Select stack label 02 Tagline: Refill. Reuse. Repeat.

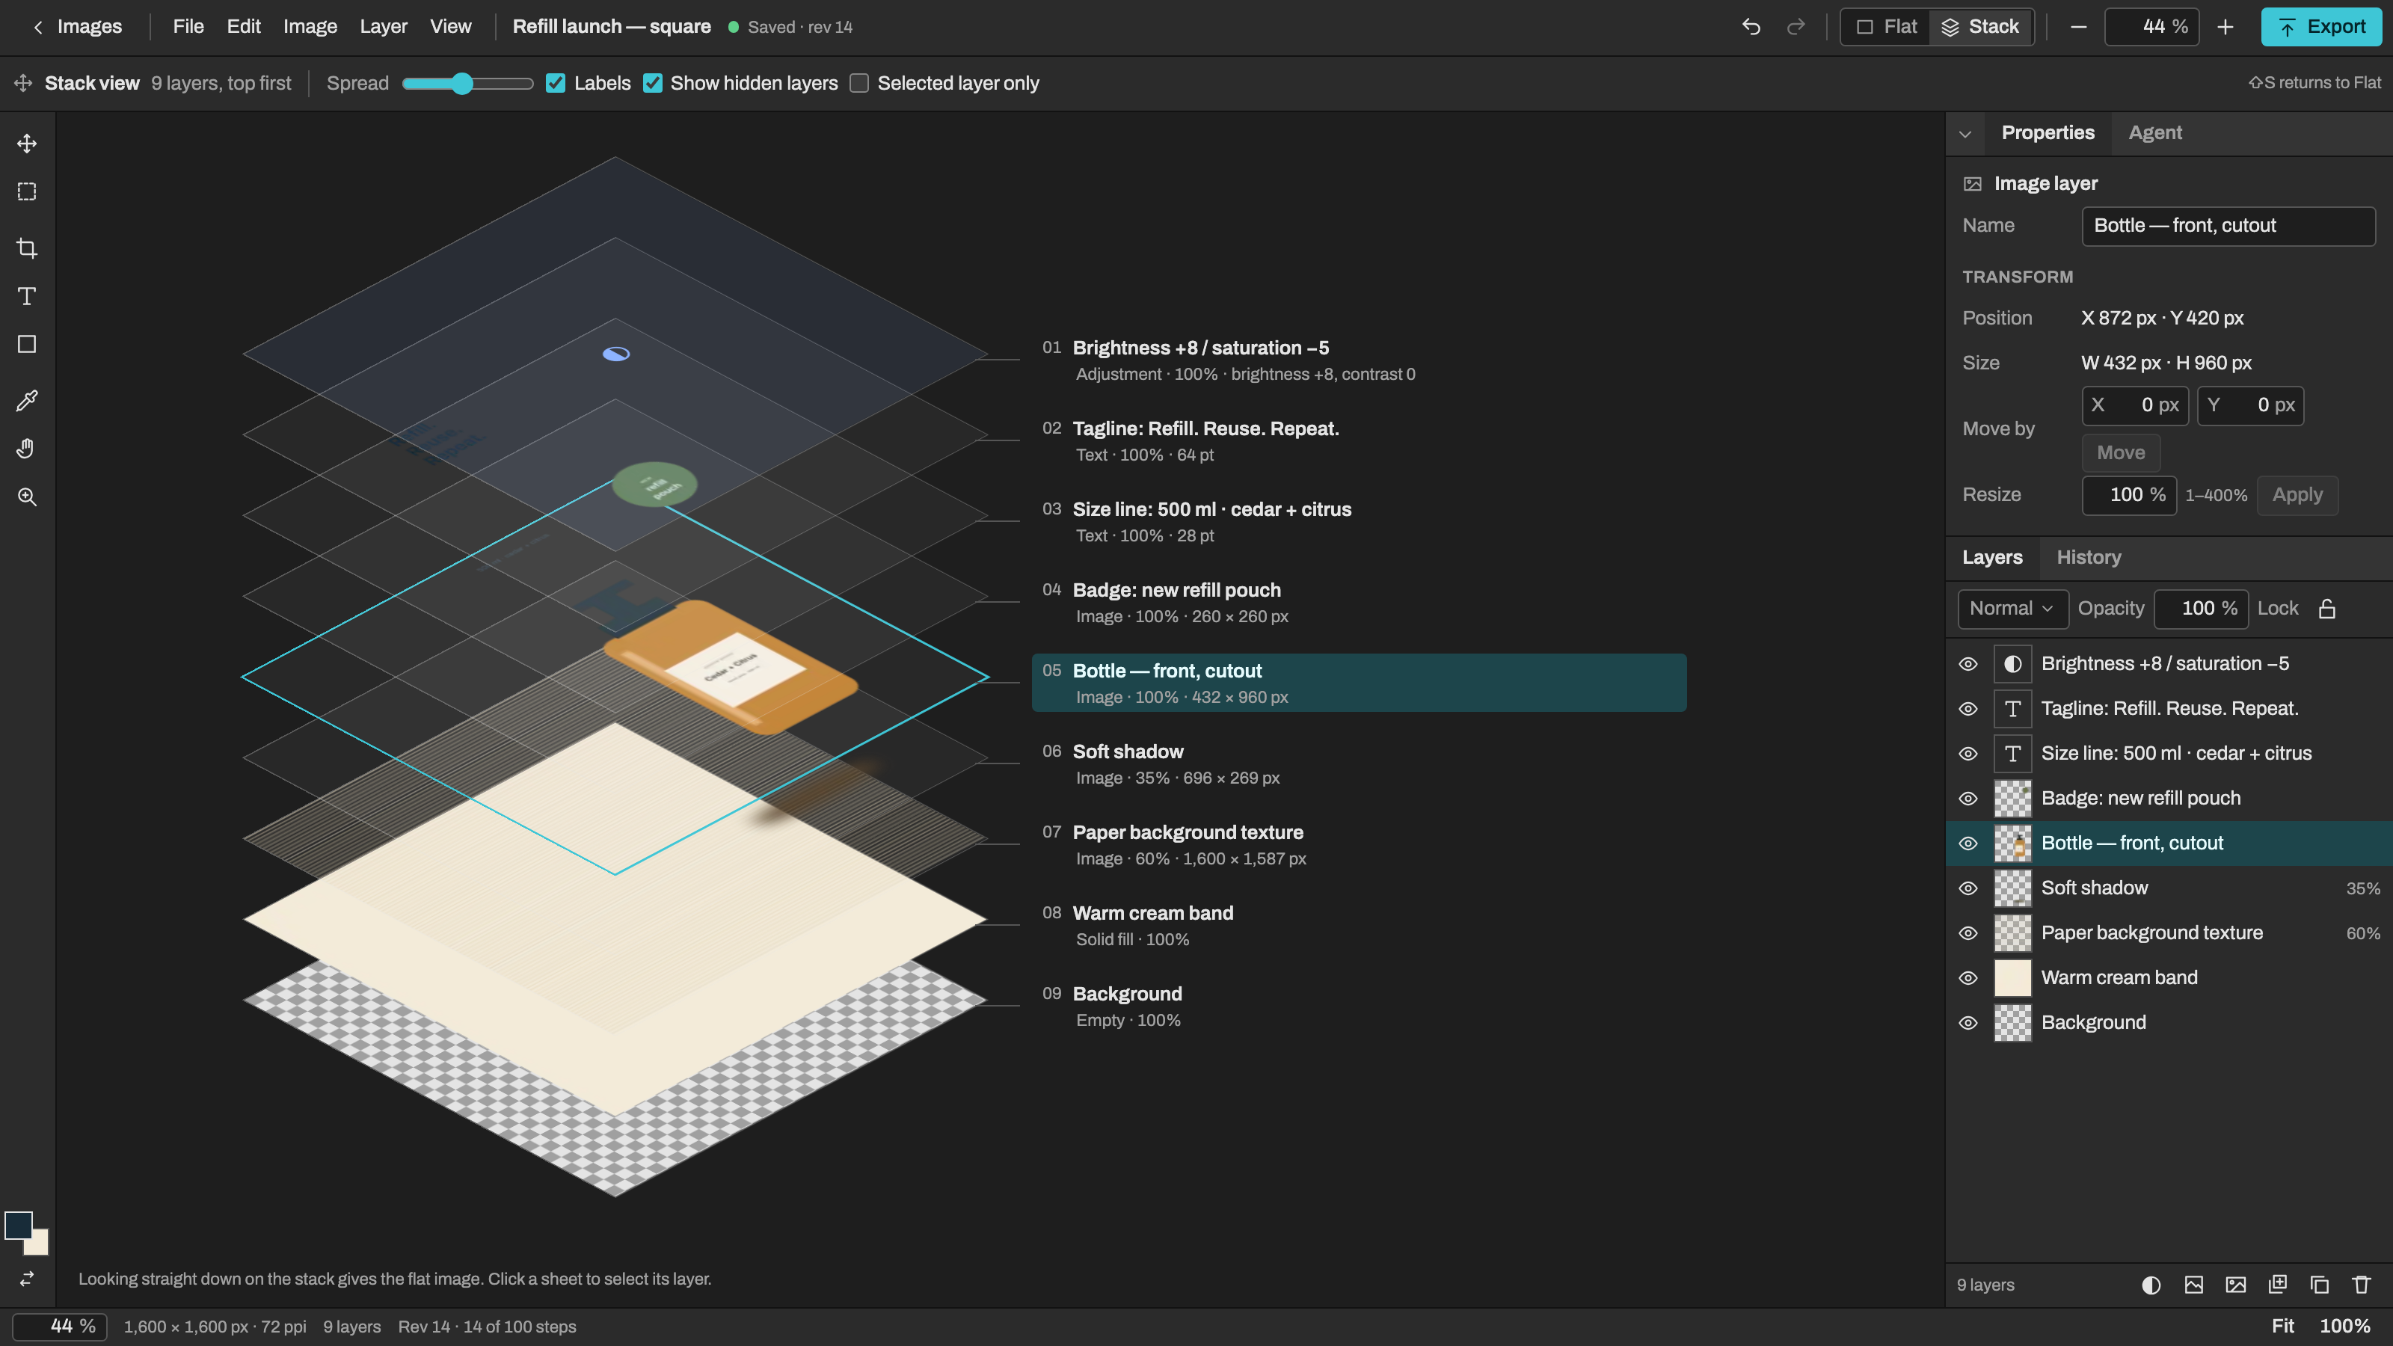[1359, 441]
